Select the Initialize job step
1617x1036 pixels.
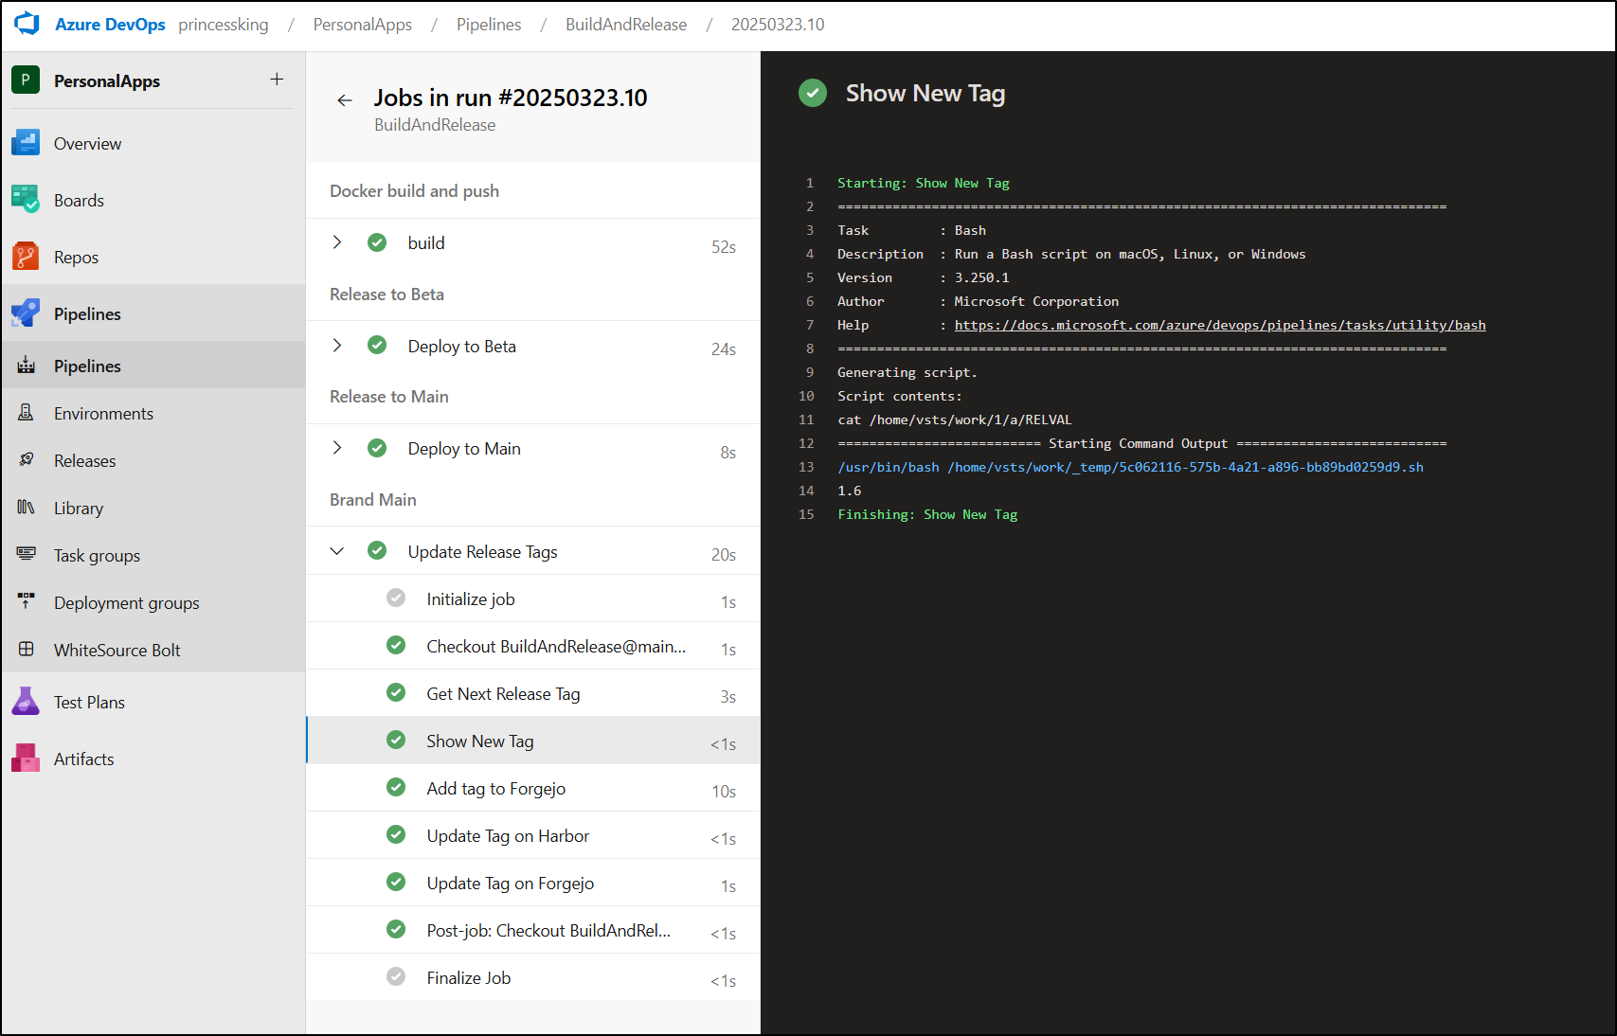(x=533, y=598)
